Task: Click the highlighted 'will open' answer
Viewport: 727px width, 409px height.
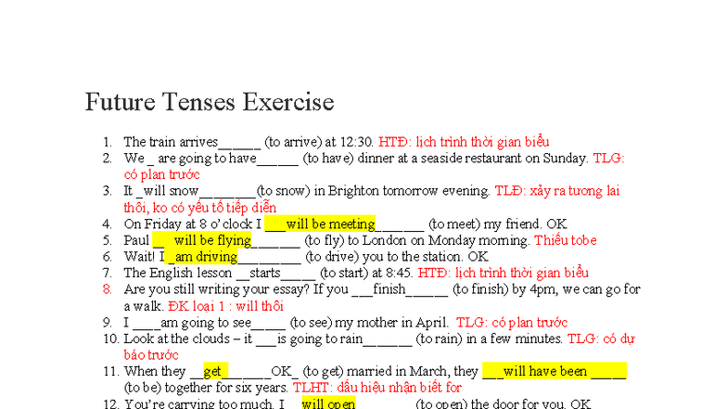Action: [328, 403]
